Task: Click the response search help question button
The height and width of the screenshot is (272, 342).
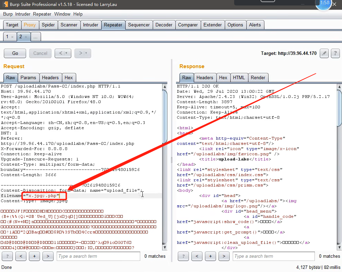Action: [183, 256]
